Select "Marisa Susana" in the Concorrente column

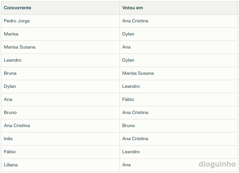(x=20, y=47)
